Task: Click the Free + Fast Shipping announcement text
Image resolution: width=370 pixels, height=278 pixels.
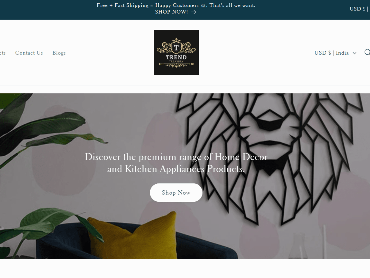Action: [176, 5]
